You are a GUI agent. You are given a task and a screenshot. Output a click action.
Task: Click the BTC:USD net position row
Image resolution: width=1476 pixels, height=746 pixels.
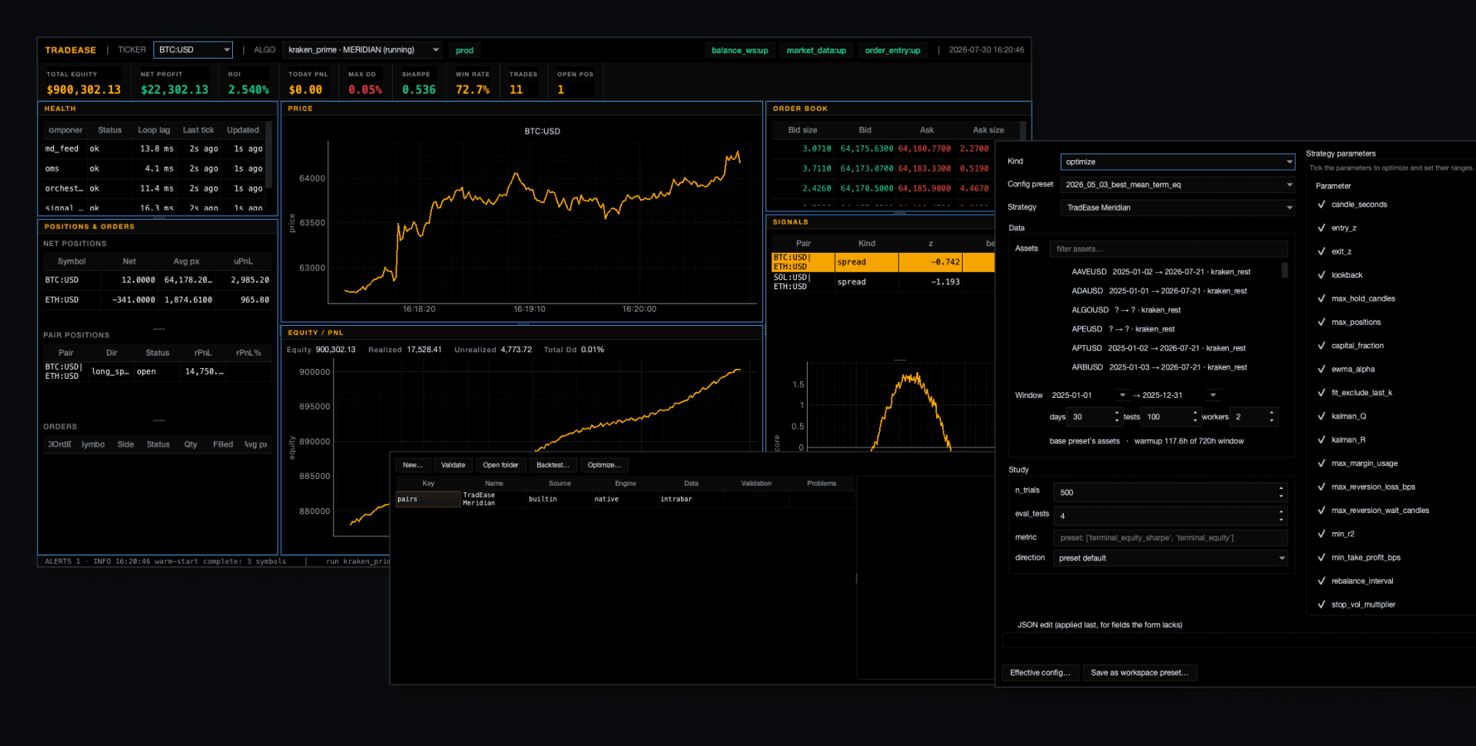click(158, 280)
